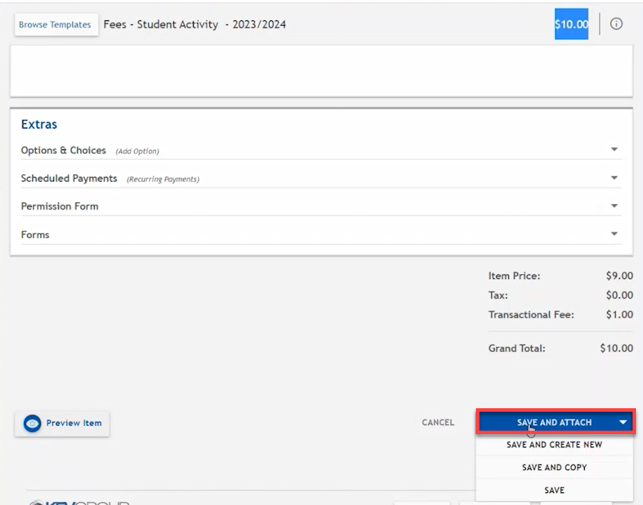Click the Preview Item button

[x=62, y=424]
